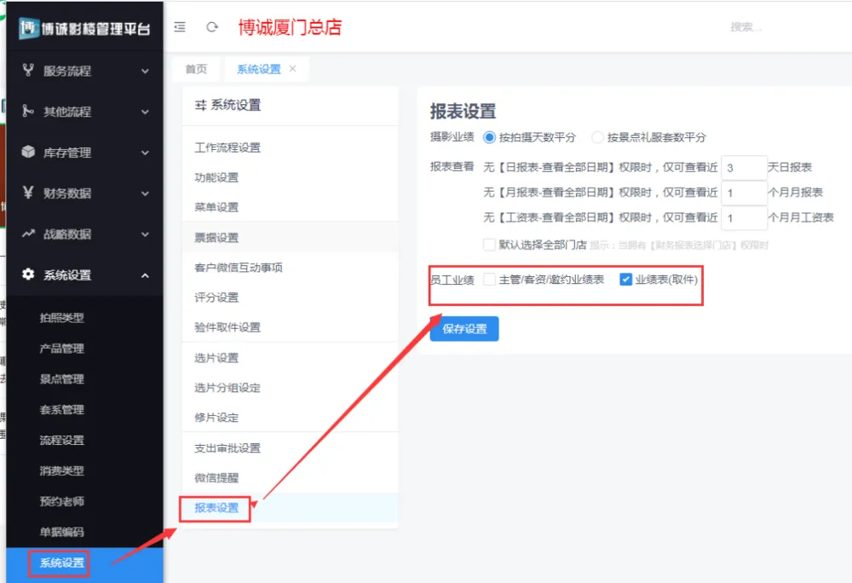Click the 财务数据 yen icon
Image resolution: width=852 pixels, height=583 pixels.
pos(28,193)
